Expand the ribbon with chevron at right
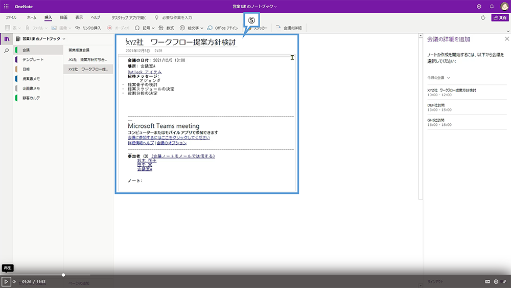 (x=508, y=31)
